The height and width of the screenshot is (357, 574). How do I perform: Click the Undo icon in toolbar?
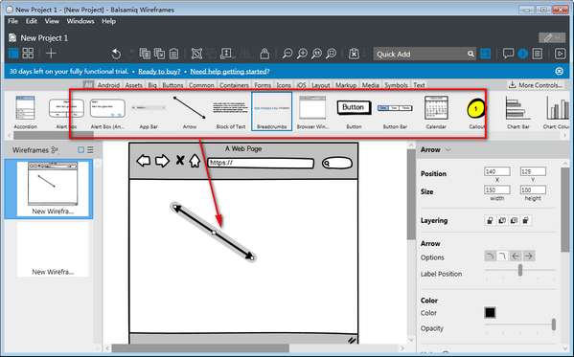pyautogui.click(x=116, y=55)
